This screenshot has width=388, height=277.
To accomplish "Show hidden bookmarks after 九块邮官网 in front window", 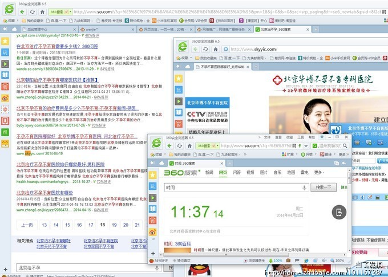I will 245,154.
